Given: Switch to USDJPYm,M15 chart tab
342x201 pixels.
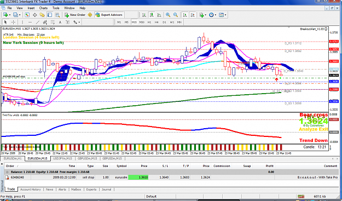Looking at the screenshot, I should [62, 158].
